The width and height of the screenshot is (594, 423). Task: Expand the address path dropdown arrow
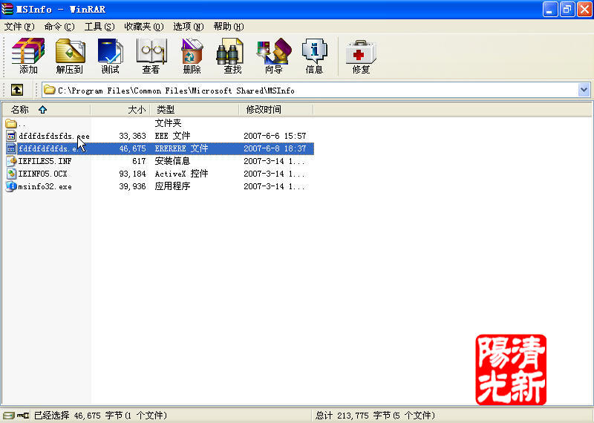pos(584,90)
